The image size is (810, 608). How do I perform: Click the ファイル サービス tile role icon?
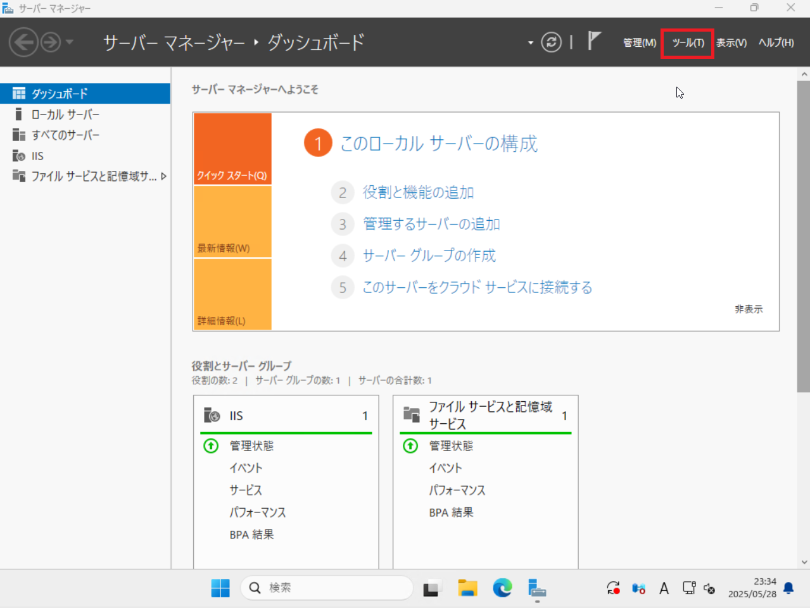pos(412,414)
